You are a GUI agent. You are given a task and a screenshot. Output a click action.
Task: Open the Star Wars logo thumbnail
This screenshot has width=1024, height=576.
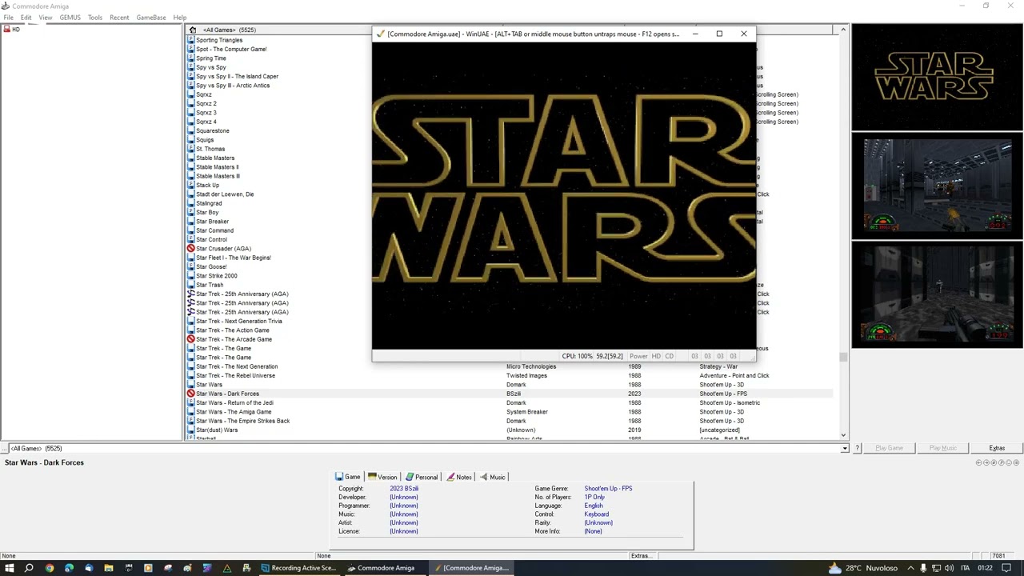click(937, 77)
